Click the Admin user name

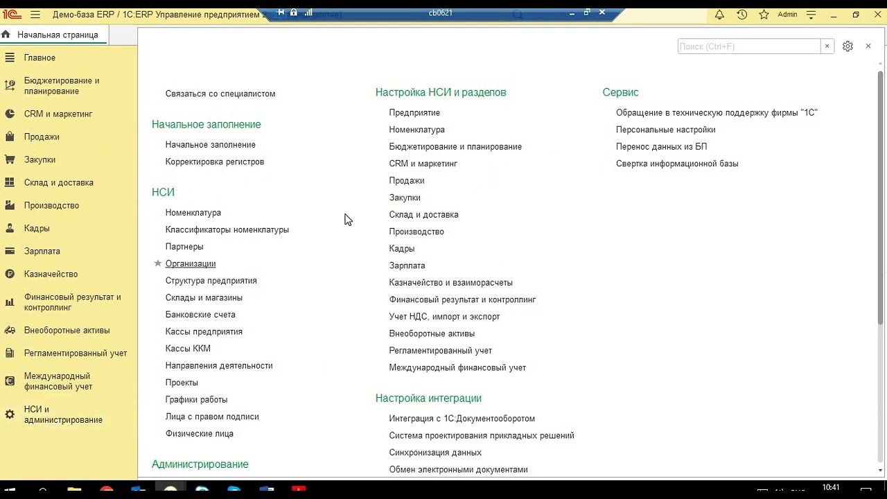tap(787, 15)
